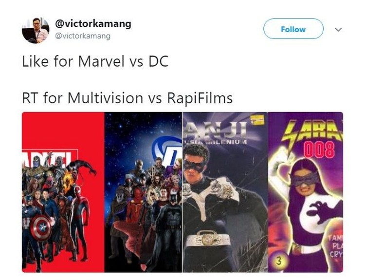View the DC heroes space image
The width and height of the screenshot is (365, 280).
(x=143, y=192)
